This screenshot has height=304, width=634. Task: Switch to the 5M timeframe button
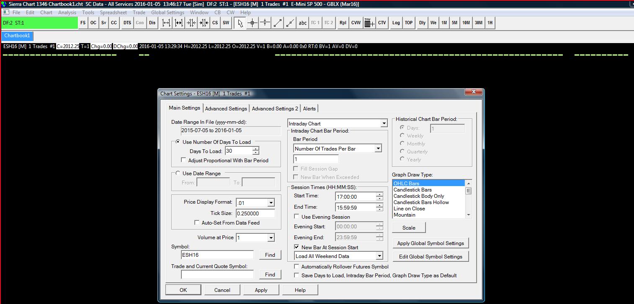pos(454,23)
